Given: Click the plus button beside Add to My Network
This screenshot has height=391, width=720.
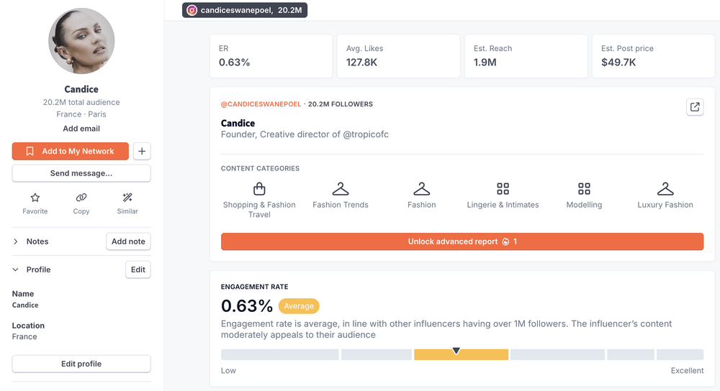Looking at the screenshot, I should pos(142,151).
